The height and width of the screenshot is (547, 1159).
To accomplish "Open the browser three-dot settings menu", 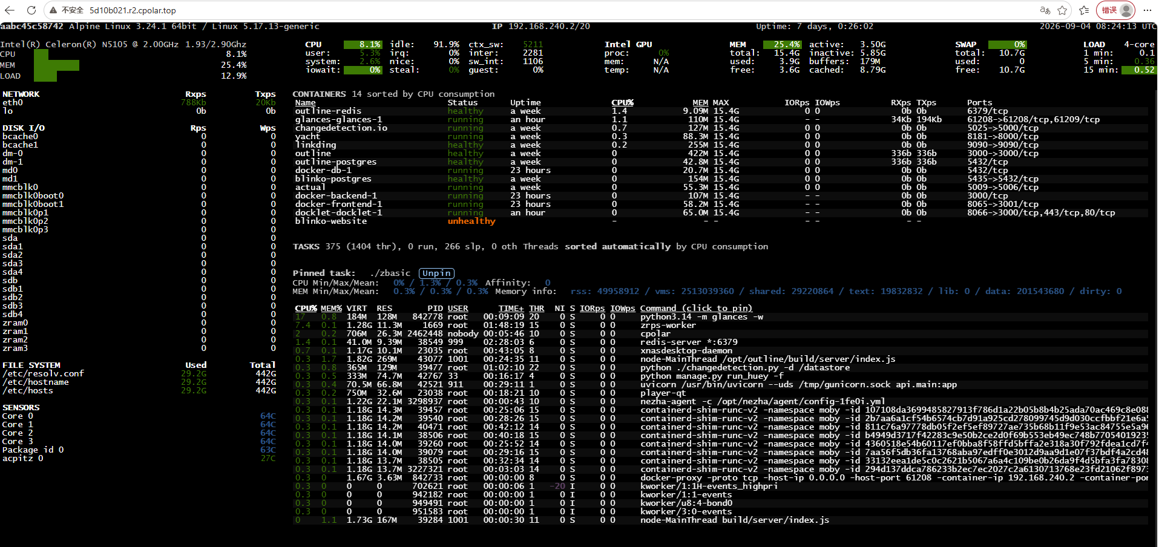I will click(x=1147, y=10).
